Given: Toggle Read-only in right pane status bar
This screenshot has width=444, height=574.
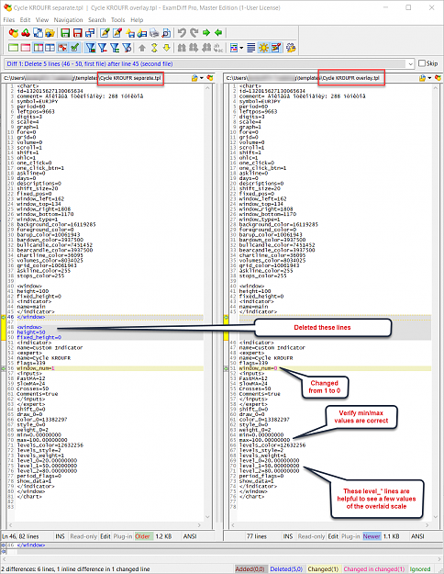Looking at the screenshot, I should 311,536.
